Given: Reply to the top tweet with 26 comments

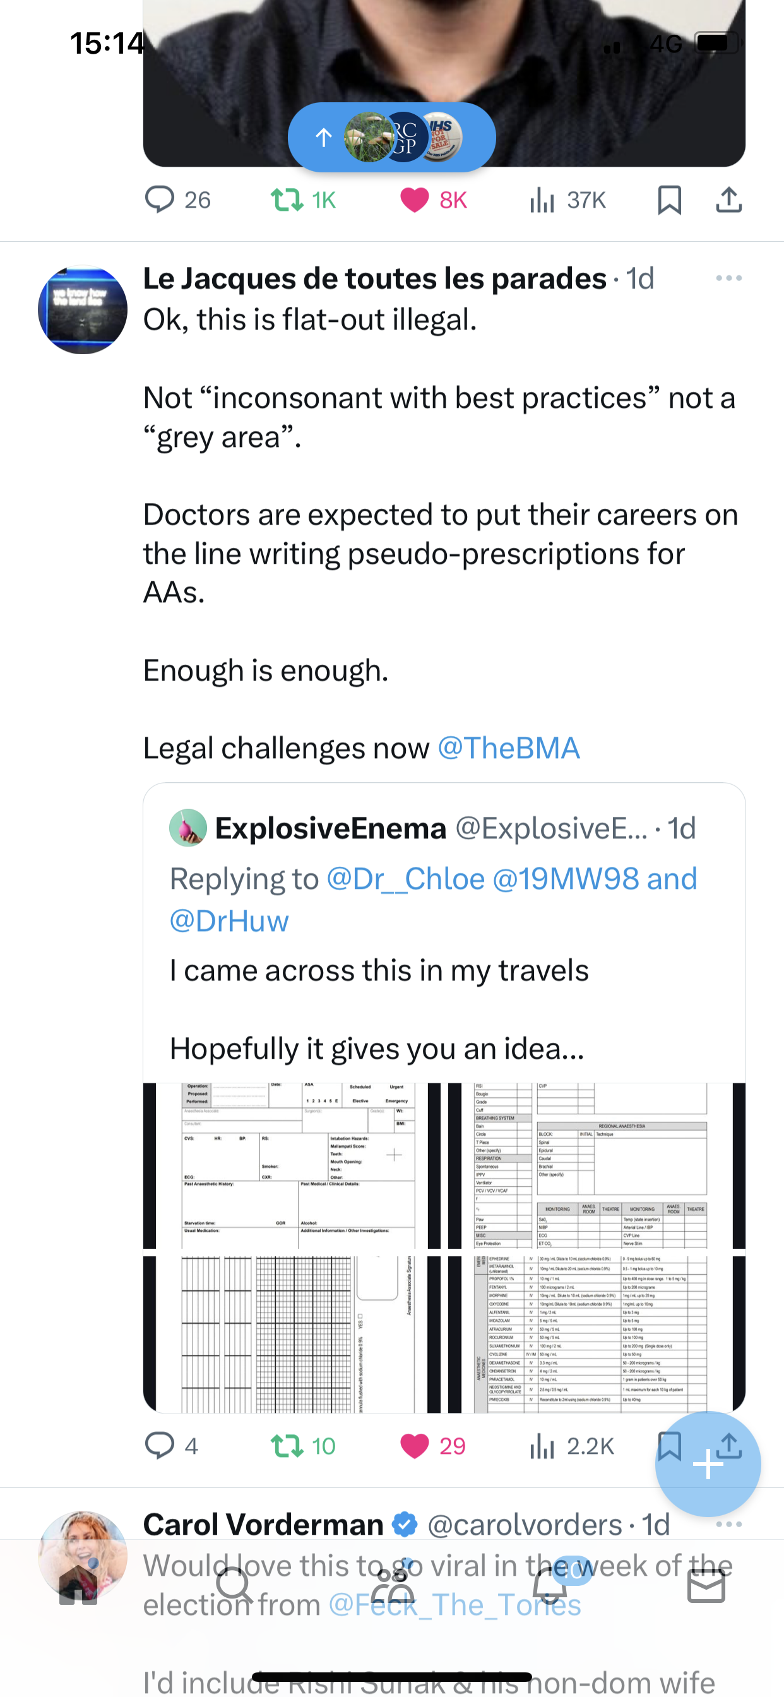Looking at the screenshot, I should pos(177,199).
